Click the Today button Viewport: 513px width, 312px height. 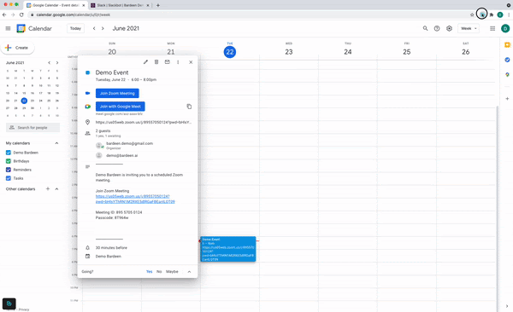click(75, 28)
